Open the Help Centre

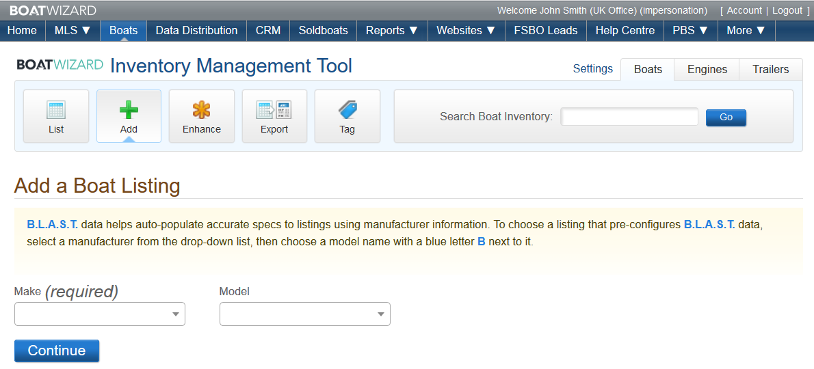tap(625, 31)
